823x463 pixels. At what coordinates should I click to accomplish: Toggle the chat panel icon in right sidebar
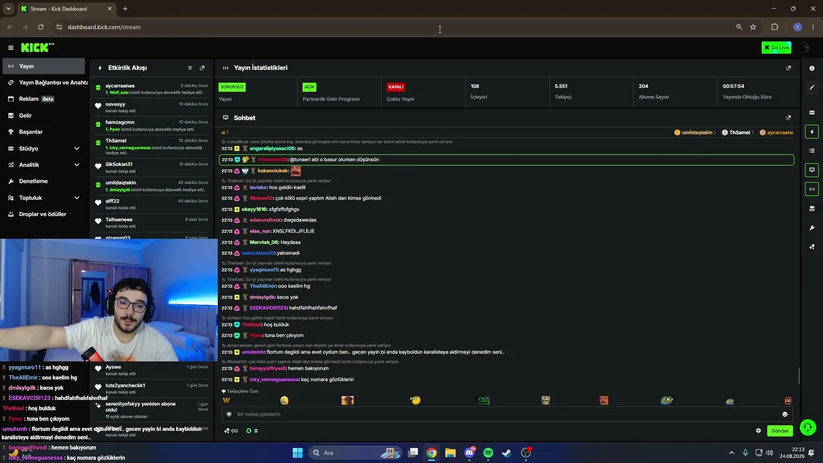coord(811,170)
